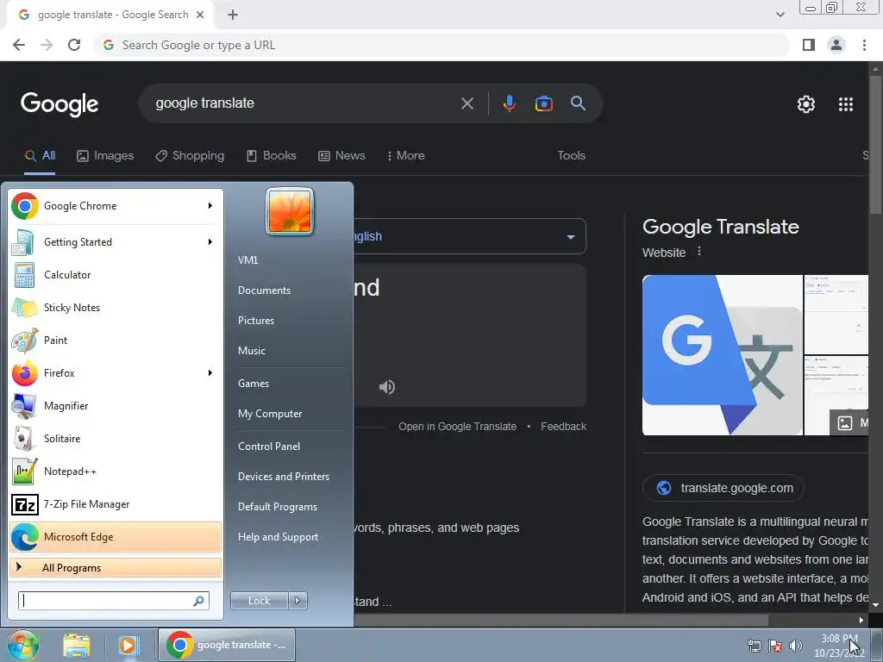Image resolution: width=883 pixels, height=662 pixels.
Task: Open 7-Zip File Manager
Action: 115,503
